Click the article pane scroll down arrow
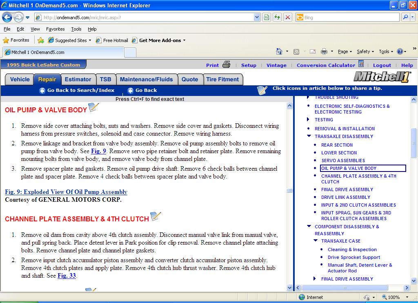 coord(289,287)
